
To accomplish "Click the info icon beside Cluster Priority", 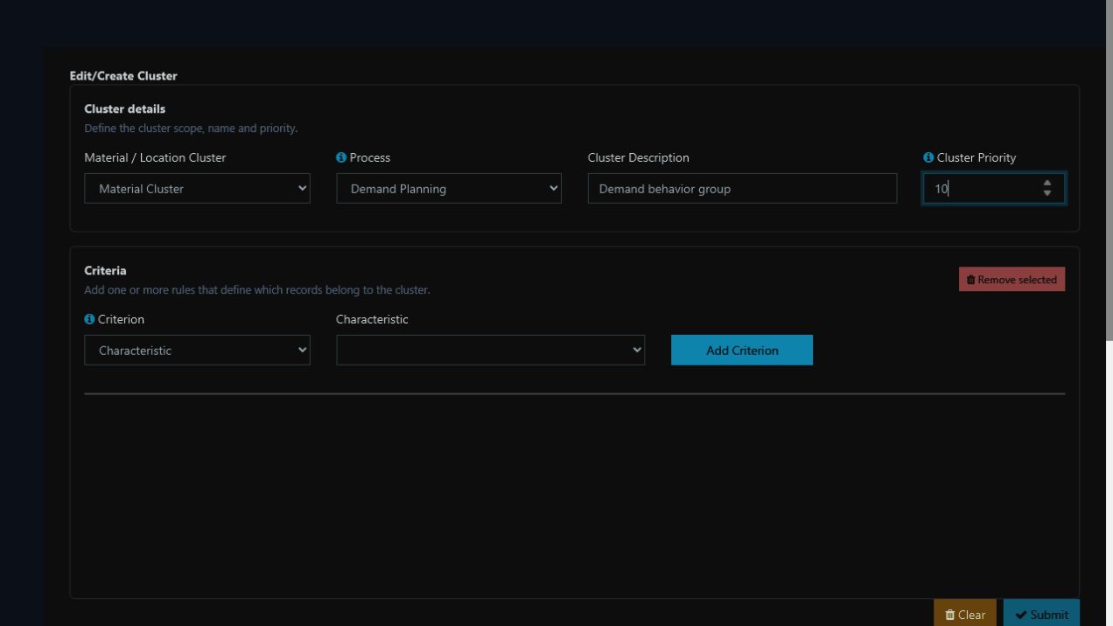I will pos(928,158).
